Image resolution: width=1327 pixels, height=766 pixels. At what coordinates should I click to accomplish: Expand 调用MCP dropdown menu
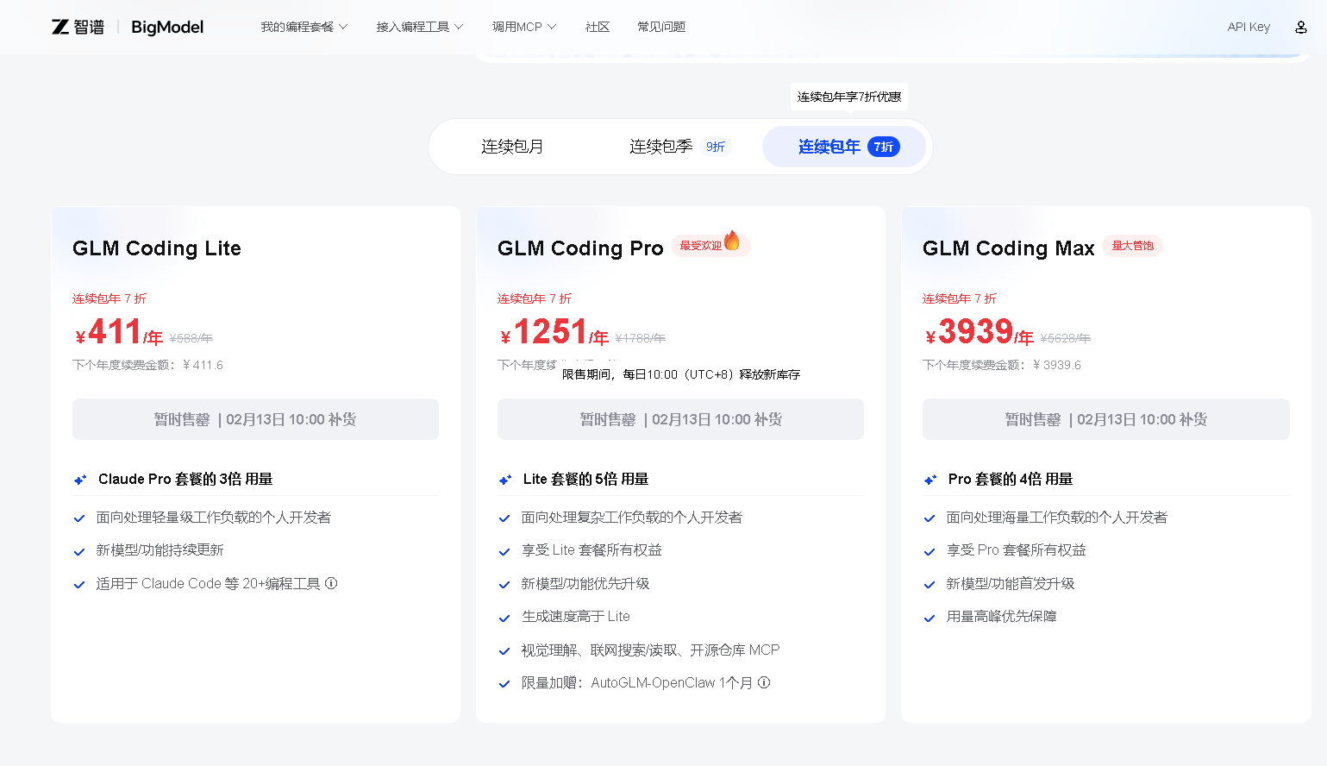point(524,27)
